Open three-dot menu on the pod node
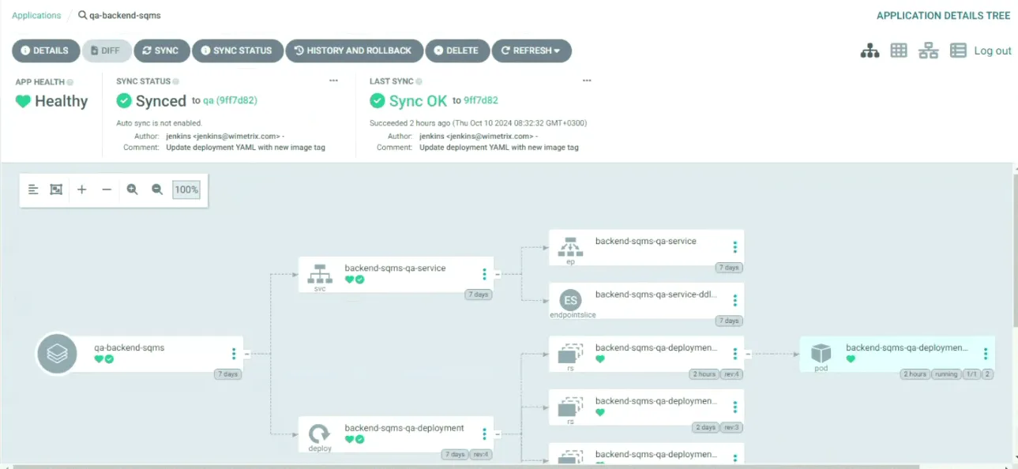This screenshot has height=469, width=1018. tap(986, 353)
